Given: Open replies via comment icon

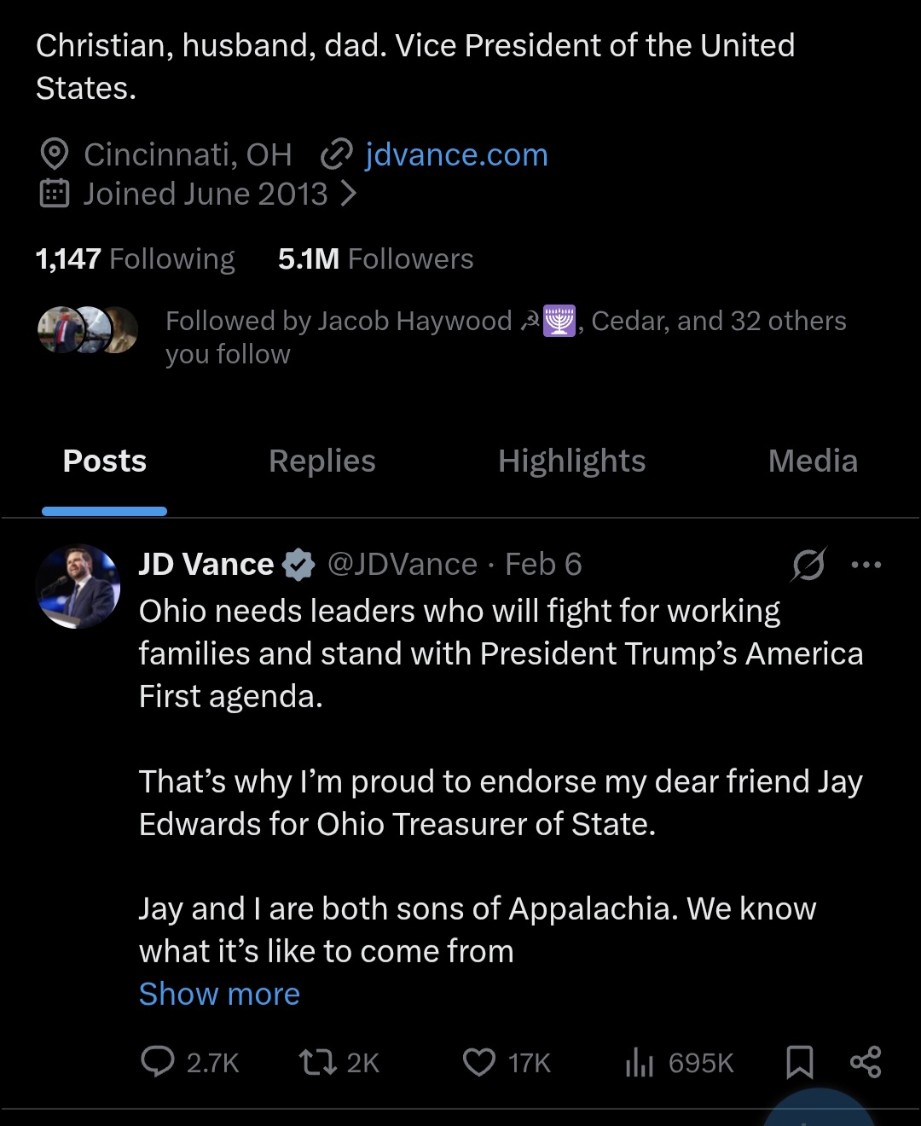Looking at the screenshot, I should coord(158,1062).
